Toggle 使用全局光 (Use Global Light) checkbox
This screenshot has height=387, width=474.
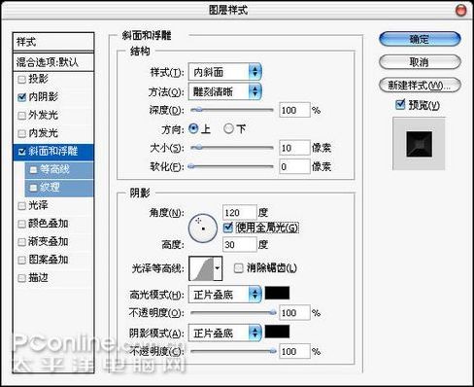(x=228, y=228)
